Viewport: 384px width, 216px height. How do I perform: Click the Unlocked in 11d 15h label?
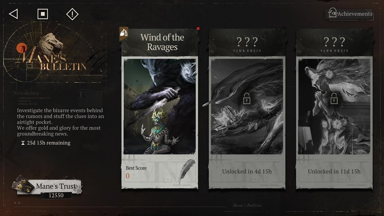click(x=334, y=172)
